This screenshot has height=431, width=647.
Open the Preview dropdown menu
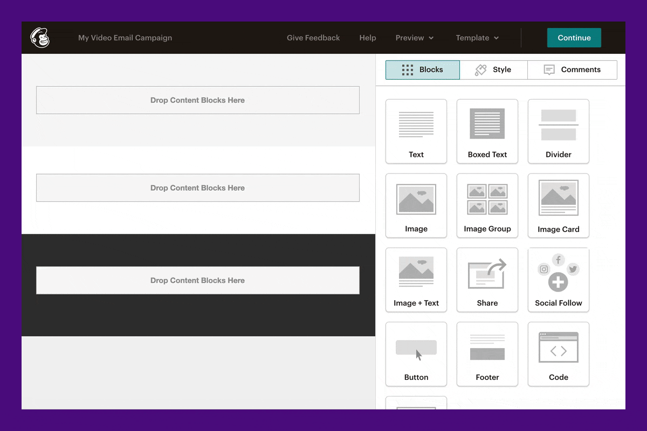point(415,38)
